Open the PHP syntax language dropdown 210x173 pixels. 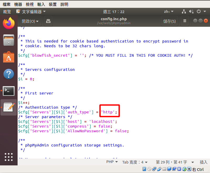click(112, 162)
